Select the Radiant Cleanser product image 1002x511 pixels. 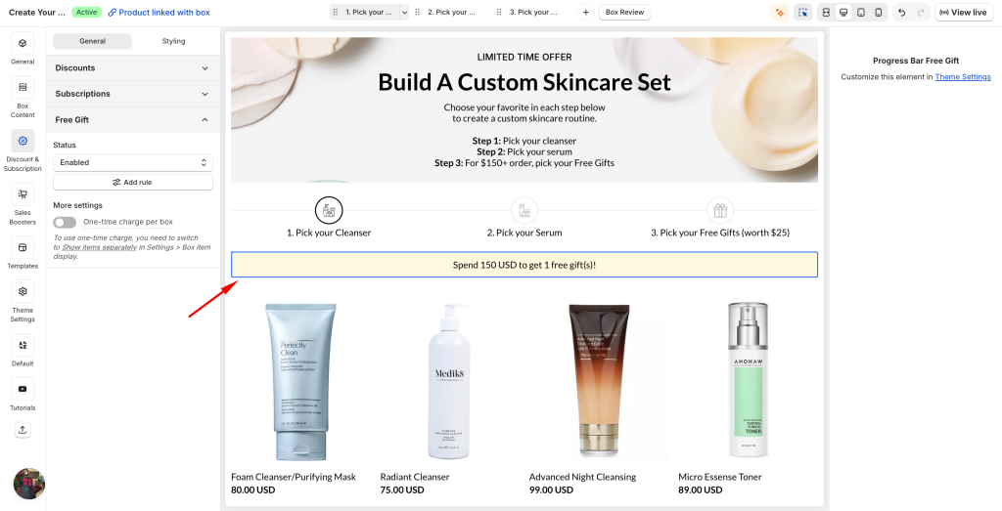pyautogui.click(x=449, y=381)
